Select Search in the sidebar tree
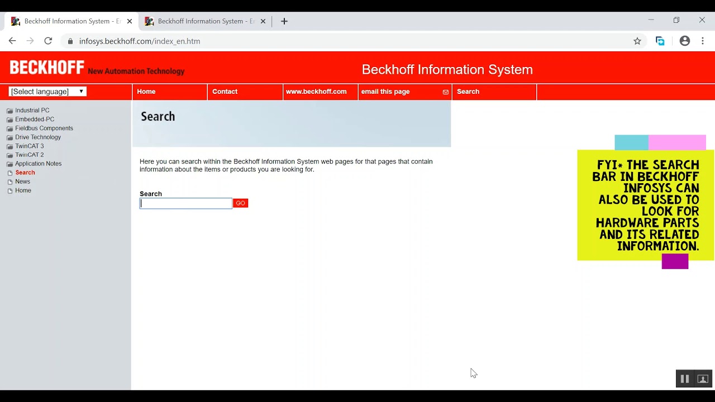The height and width of the screenshot is (402, 715). pos(25,173)
